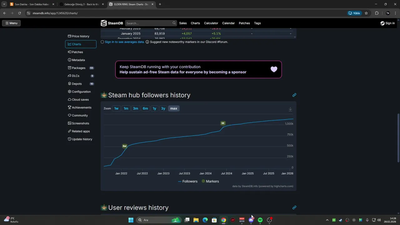Open the Depots sidebar item
The image size is (400, 225).
click(x=81, y=84)
